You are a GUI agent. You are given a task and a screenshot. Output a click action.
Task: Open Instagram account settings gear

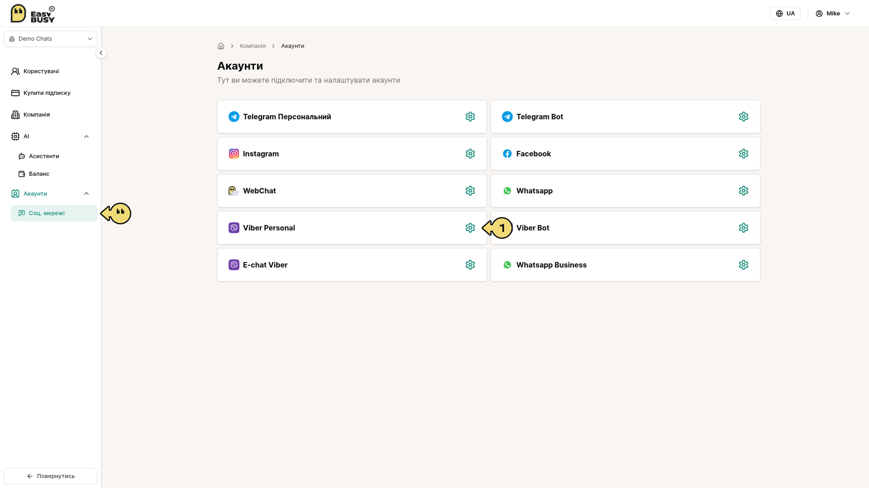[470, 154]
